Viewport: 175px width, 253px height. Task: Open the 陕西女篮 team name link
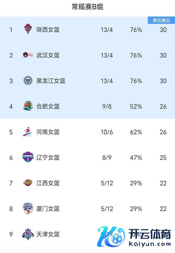(48, 30)
